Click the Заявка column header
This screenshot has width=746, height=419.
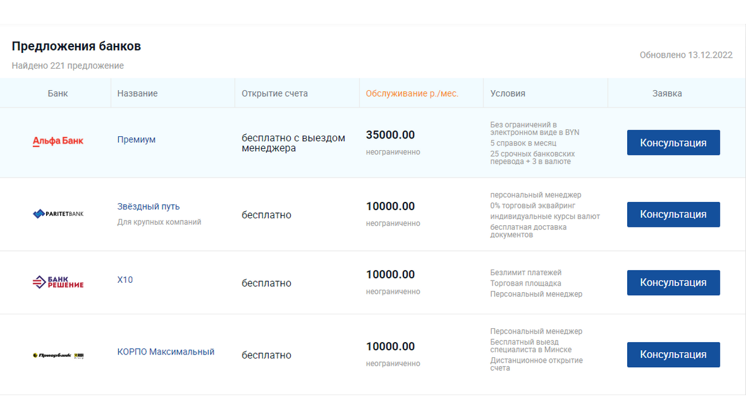[x=667, y=93]
